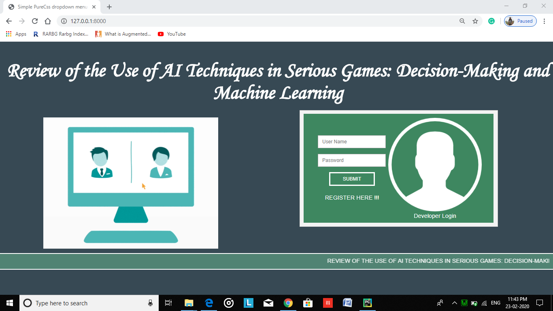This screenshot has width=553, height=311.
Task: Bookmark this page with the star icon
Action: (x=475, y=21)
